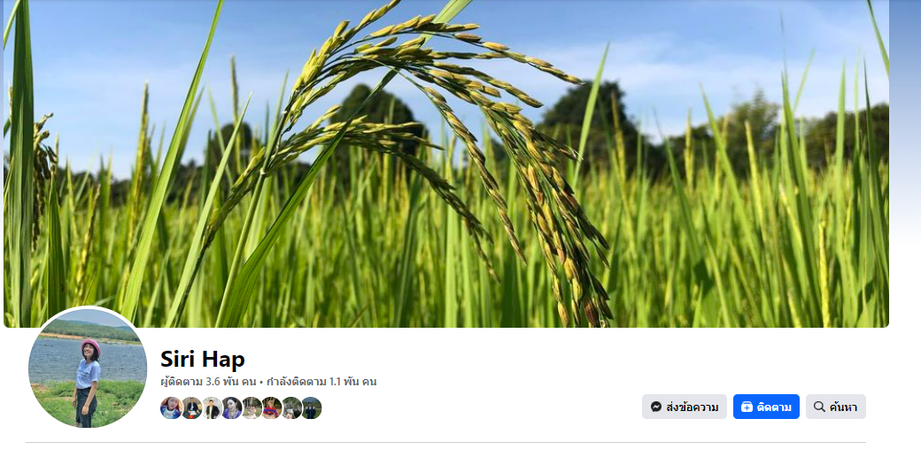Open the sixth follower avatar in red striped shirt
Viewport: 921px width, 450px height.
click(x=271, y=407)
